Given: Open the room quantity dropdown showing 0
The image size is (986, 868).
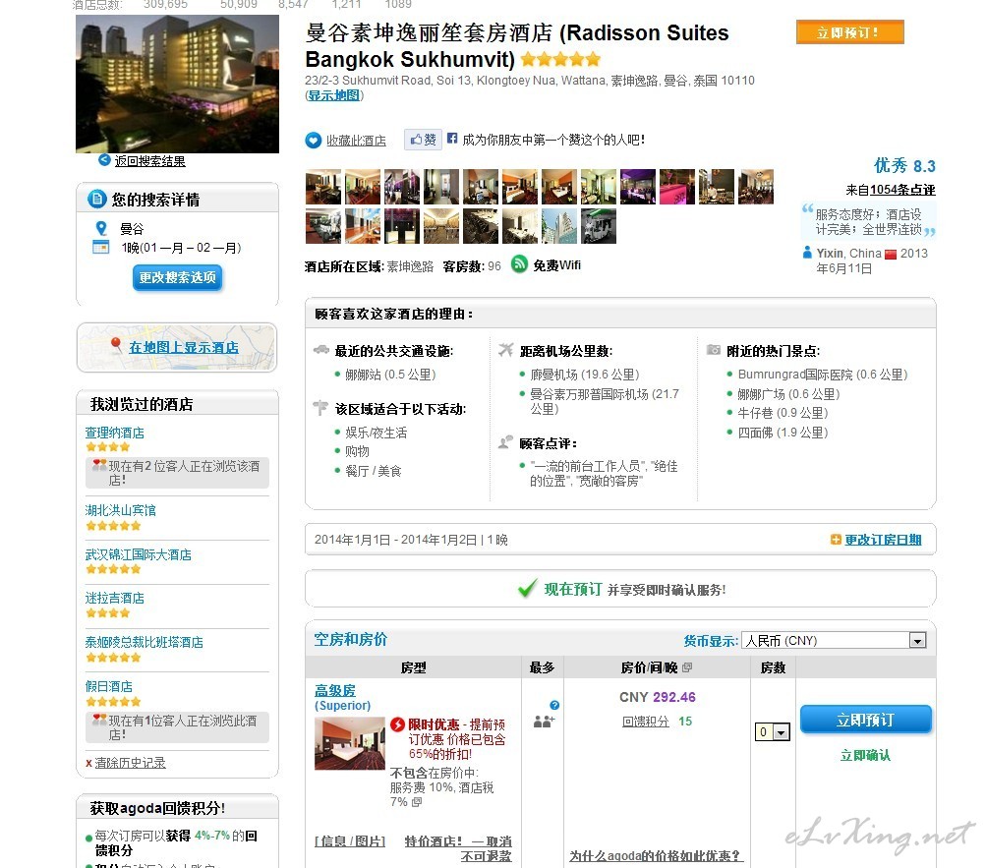Looking at the screenshot, I should [x=773, y=731].
